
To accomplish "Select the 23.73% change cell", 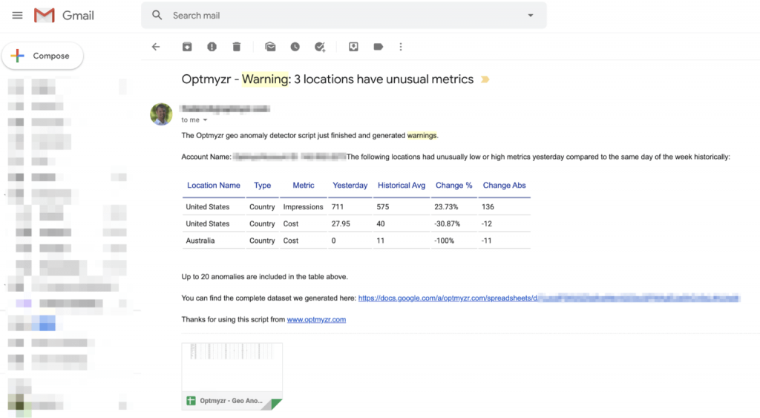I will [446, 206].
